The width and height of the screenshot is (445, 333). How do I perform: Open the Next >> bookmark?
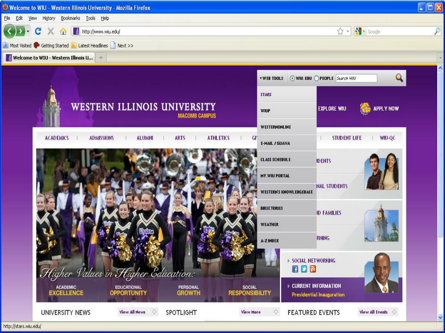(x=122, y=45)
